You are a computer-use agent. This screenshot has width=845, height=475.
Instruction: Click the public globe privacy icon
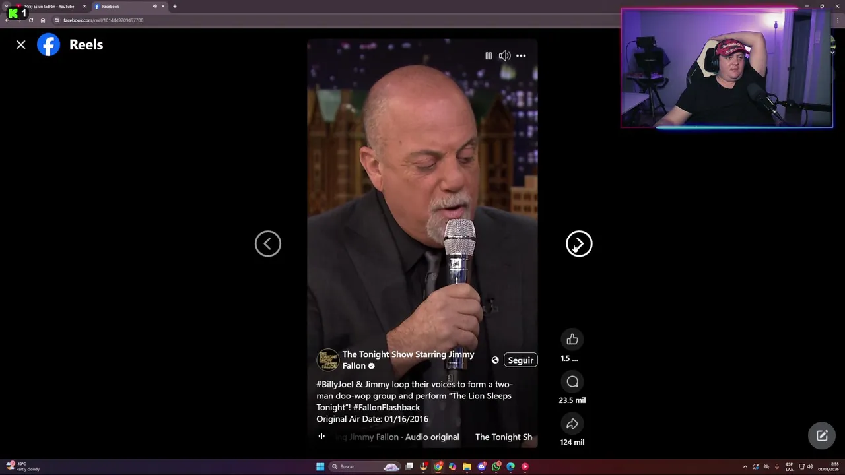[495, 360]
